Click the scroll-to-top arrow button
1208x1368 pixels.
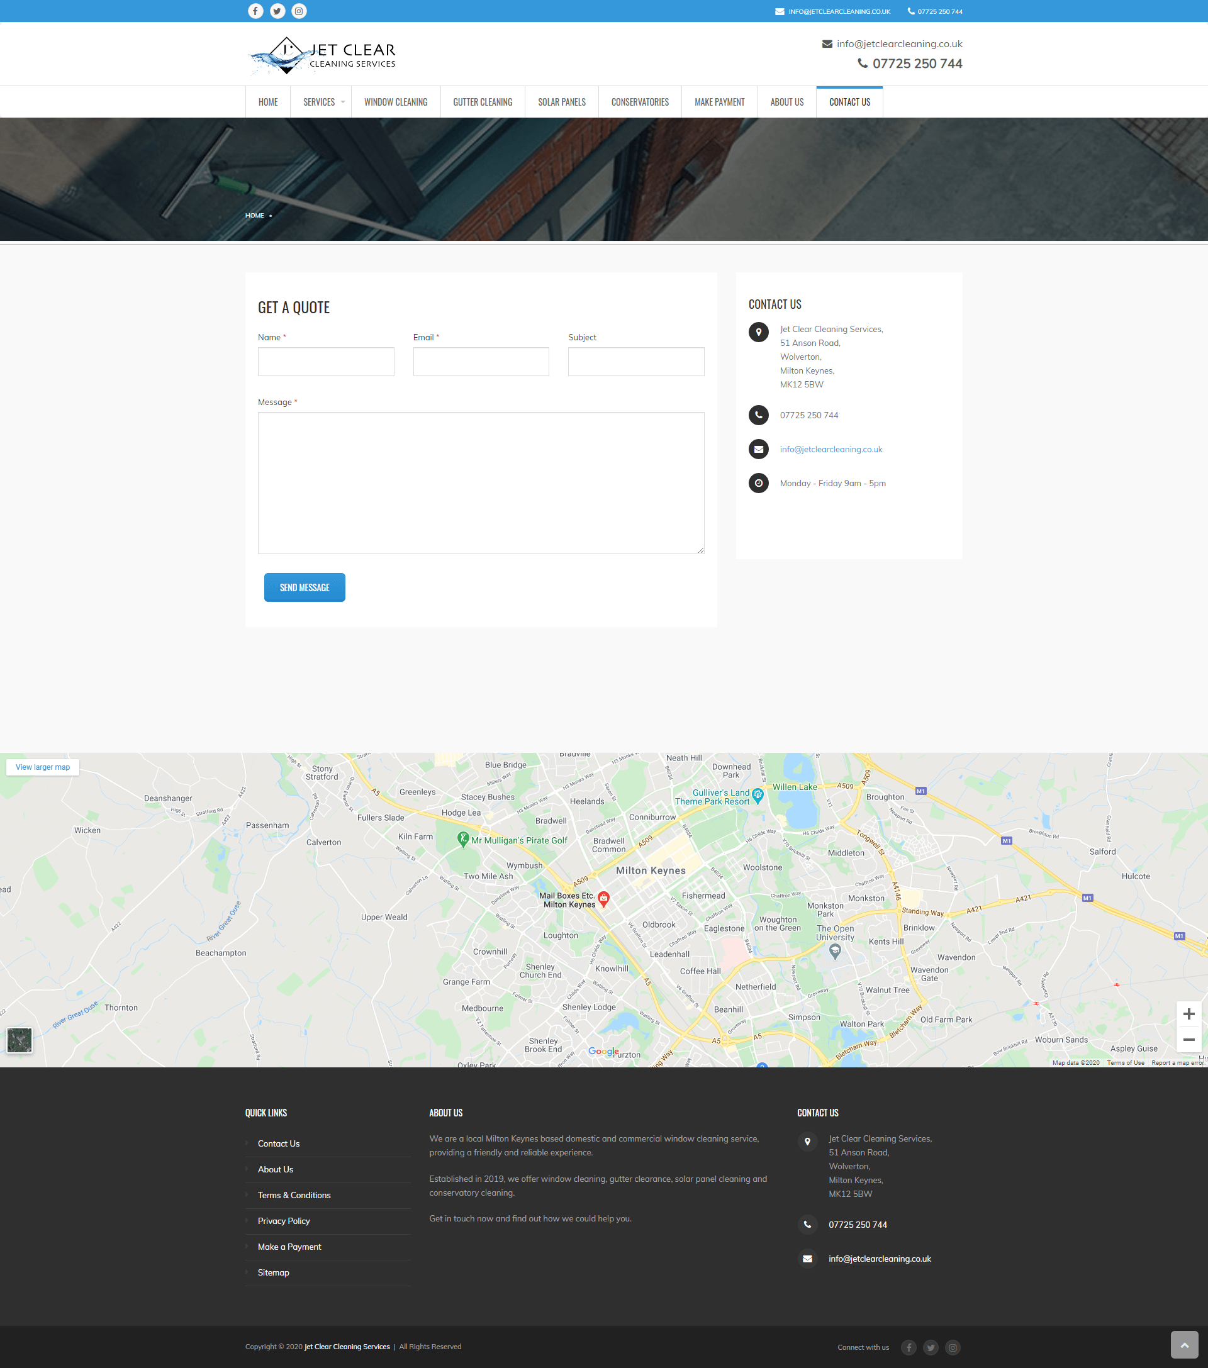point(1184,1345)
